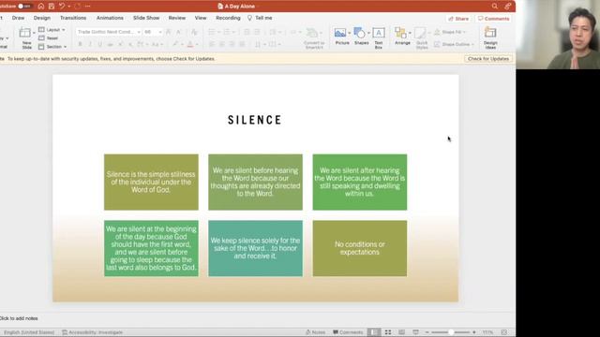Expand the New Slide dropdown arrow
600x337 pixels.
point(34,33)
